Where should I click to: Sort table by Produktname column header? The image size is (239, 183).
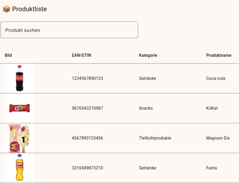point(219,55)
